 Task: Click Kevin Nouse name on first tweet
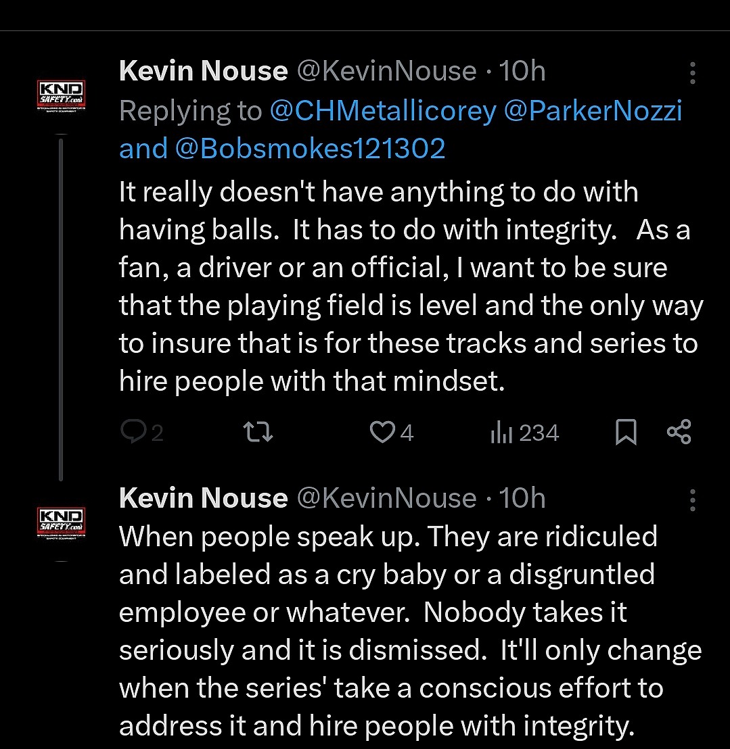(203, 72)
